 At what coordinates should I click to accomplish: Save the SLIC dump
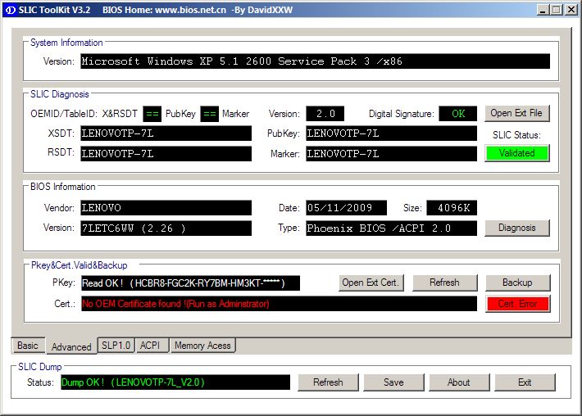point(393,382)
